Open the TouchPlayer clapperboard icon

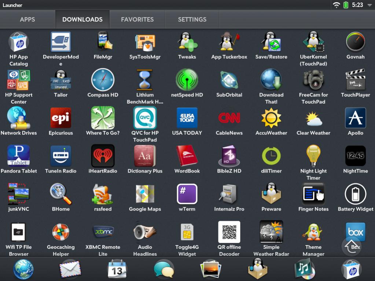(355, 80)
